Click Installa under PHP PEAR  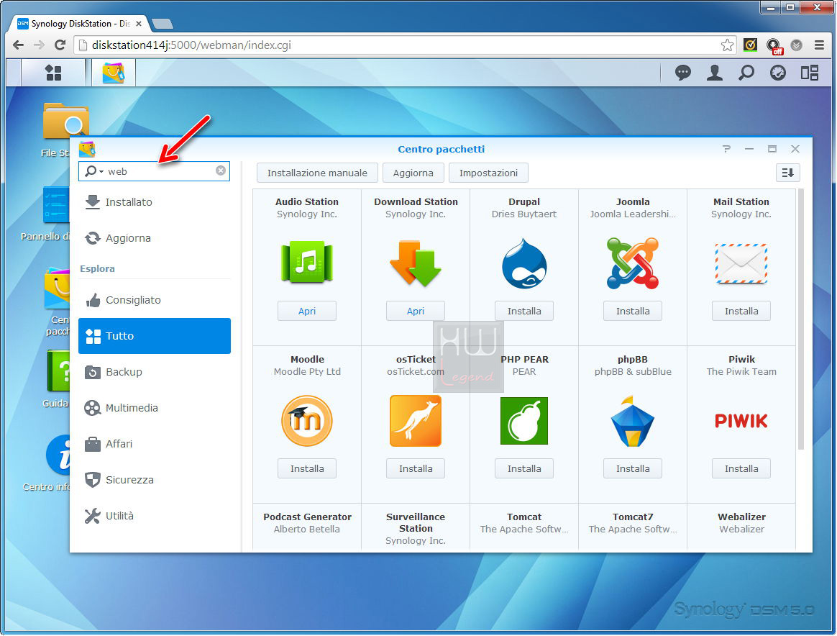click(x=524, y=468)
